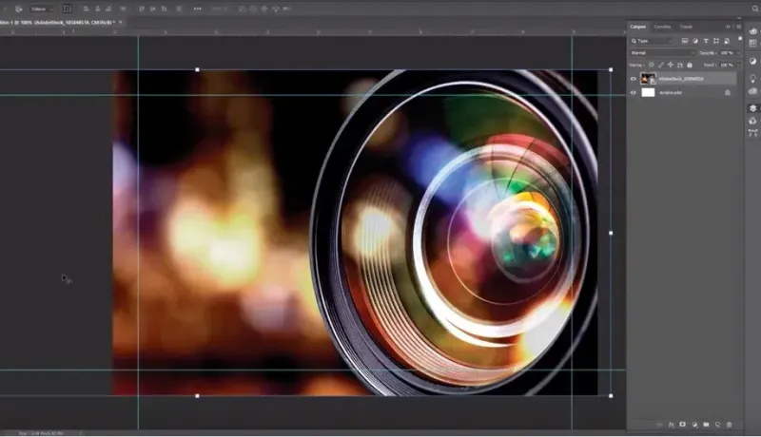Click the document size status text
This screenshot has height=437, width=761.
click(x=41, y=433)
